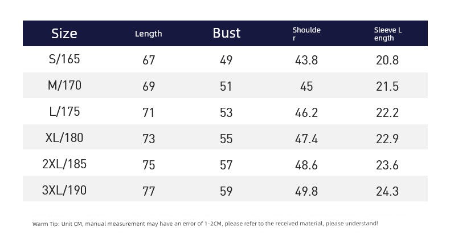
Task: Select the XL/180 size row label
Action: 64,138
